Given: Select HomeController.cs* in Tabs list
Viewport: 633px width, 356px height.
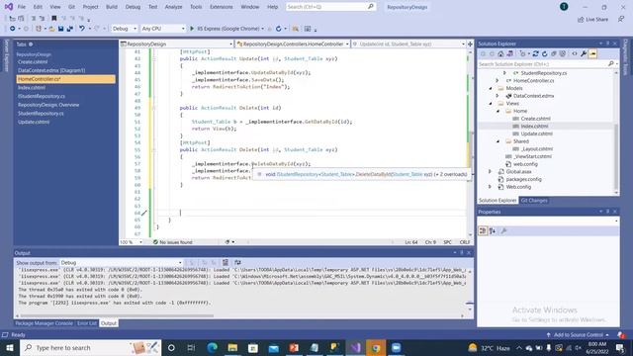Looking at the screenshot, I should pos(66,79).
